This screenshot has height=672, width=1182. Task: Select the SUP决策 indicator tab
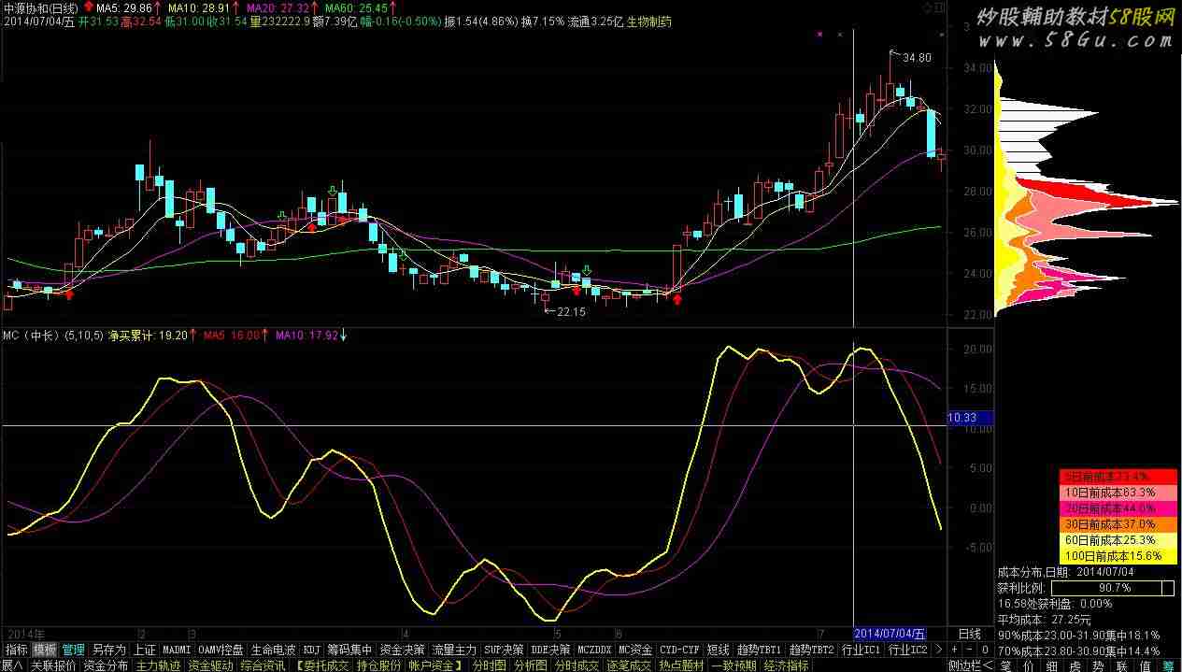504,650
